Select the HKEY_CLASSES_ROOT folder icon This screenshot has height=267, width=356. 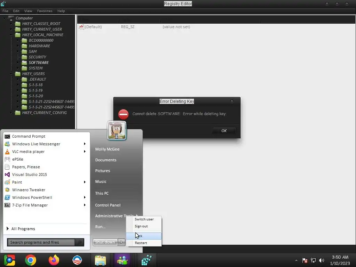18,24
